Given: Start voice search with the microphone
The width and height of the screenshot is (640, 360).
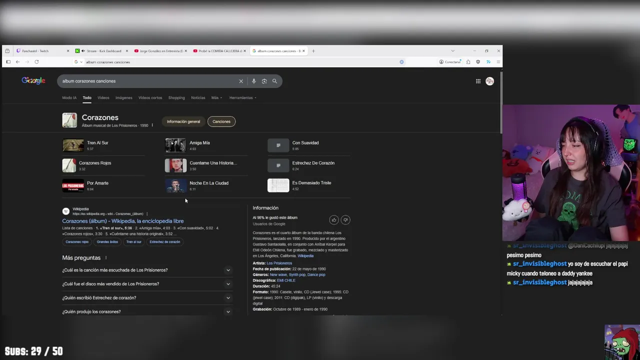Looking at the screenshot, I should coord(253,81).
